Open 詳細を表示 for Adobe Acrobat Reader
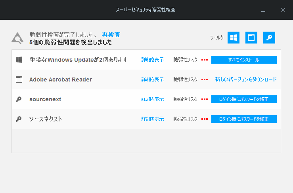 point(153,79)
